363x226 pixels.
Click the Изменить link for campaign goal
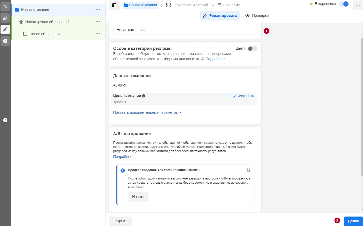(x=243, y=96)
